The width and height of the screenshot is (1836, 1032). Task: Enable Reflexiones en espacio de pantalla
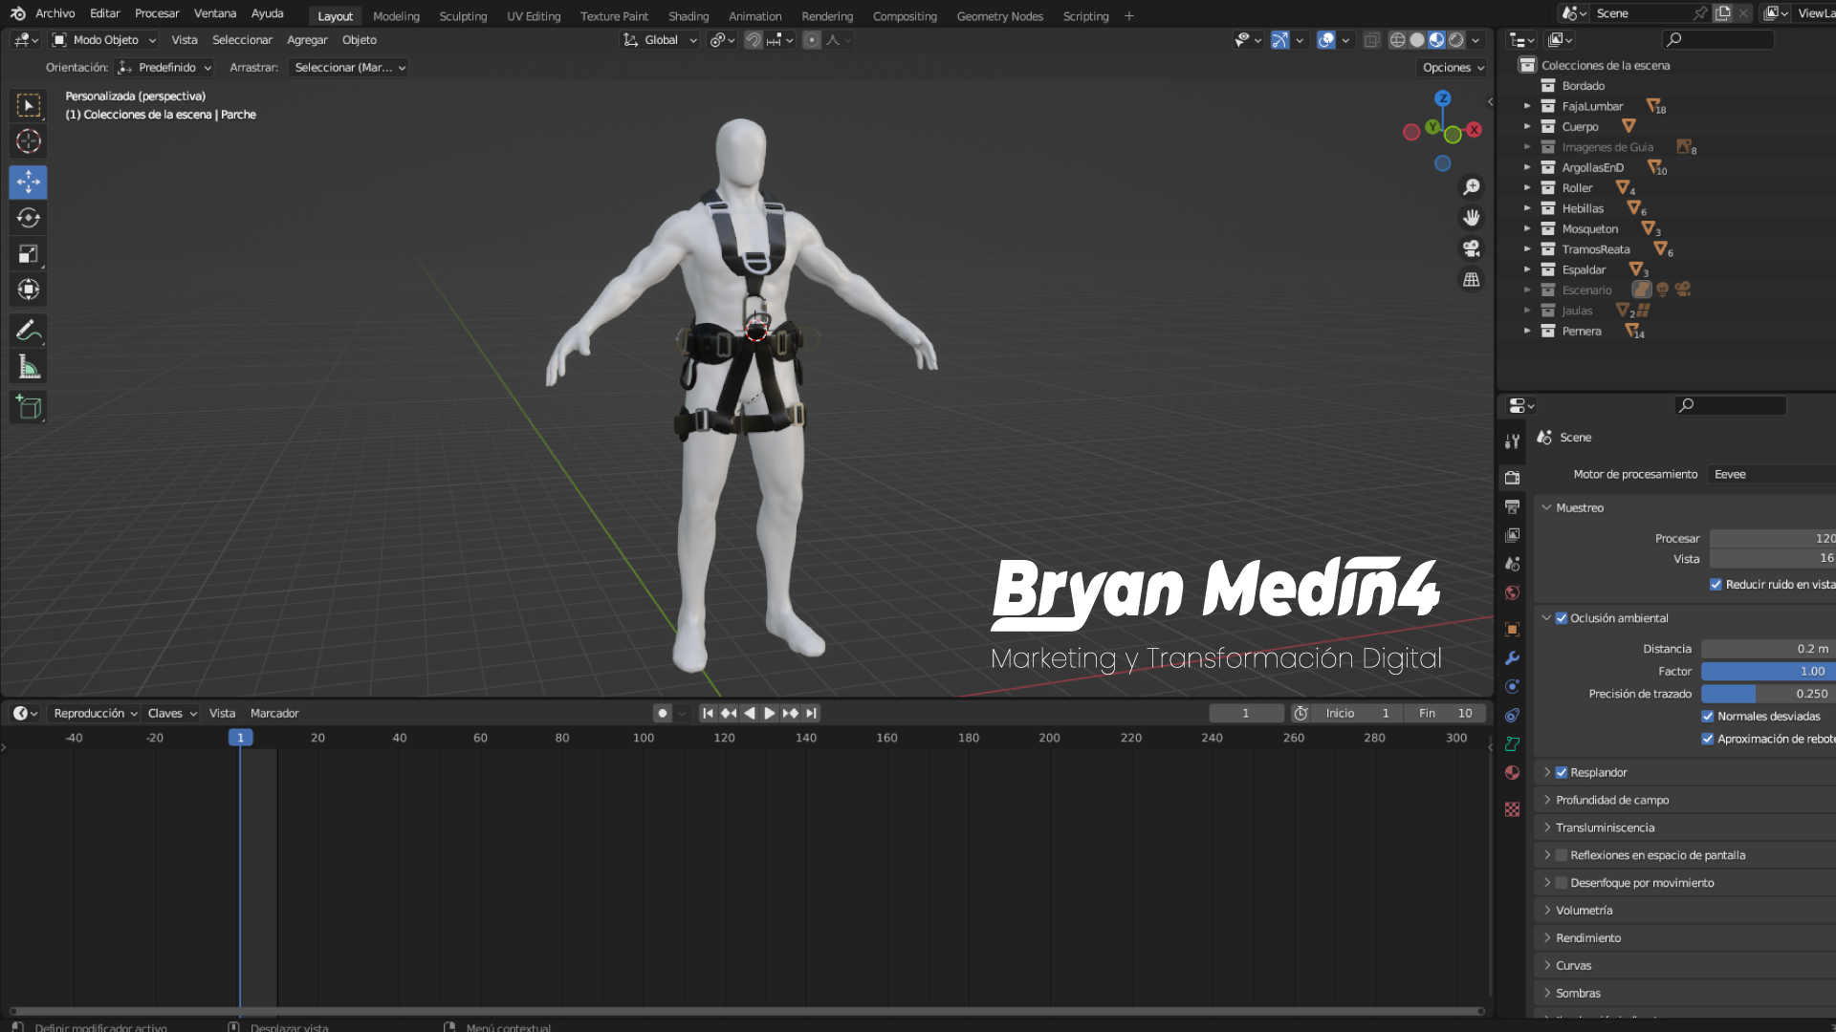pos(1562,855)
